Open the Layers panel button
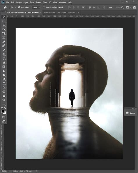The height and width of the screenshot is (173, 138). [x=131, y=113]
